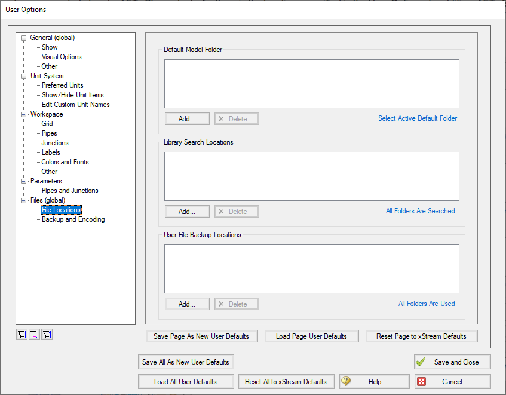Screen dimensions: 506x395
Task: Open Edit Custom Unit Names page
Action: pyautogui.click(x=75, y=105)
